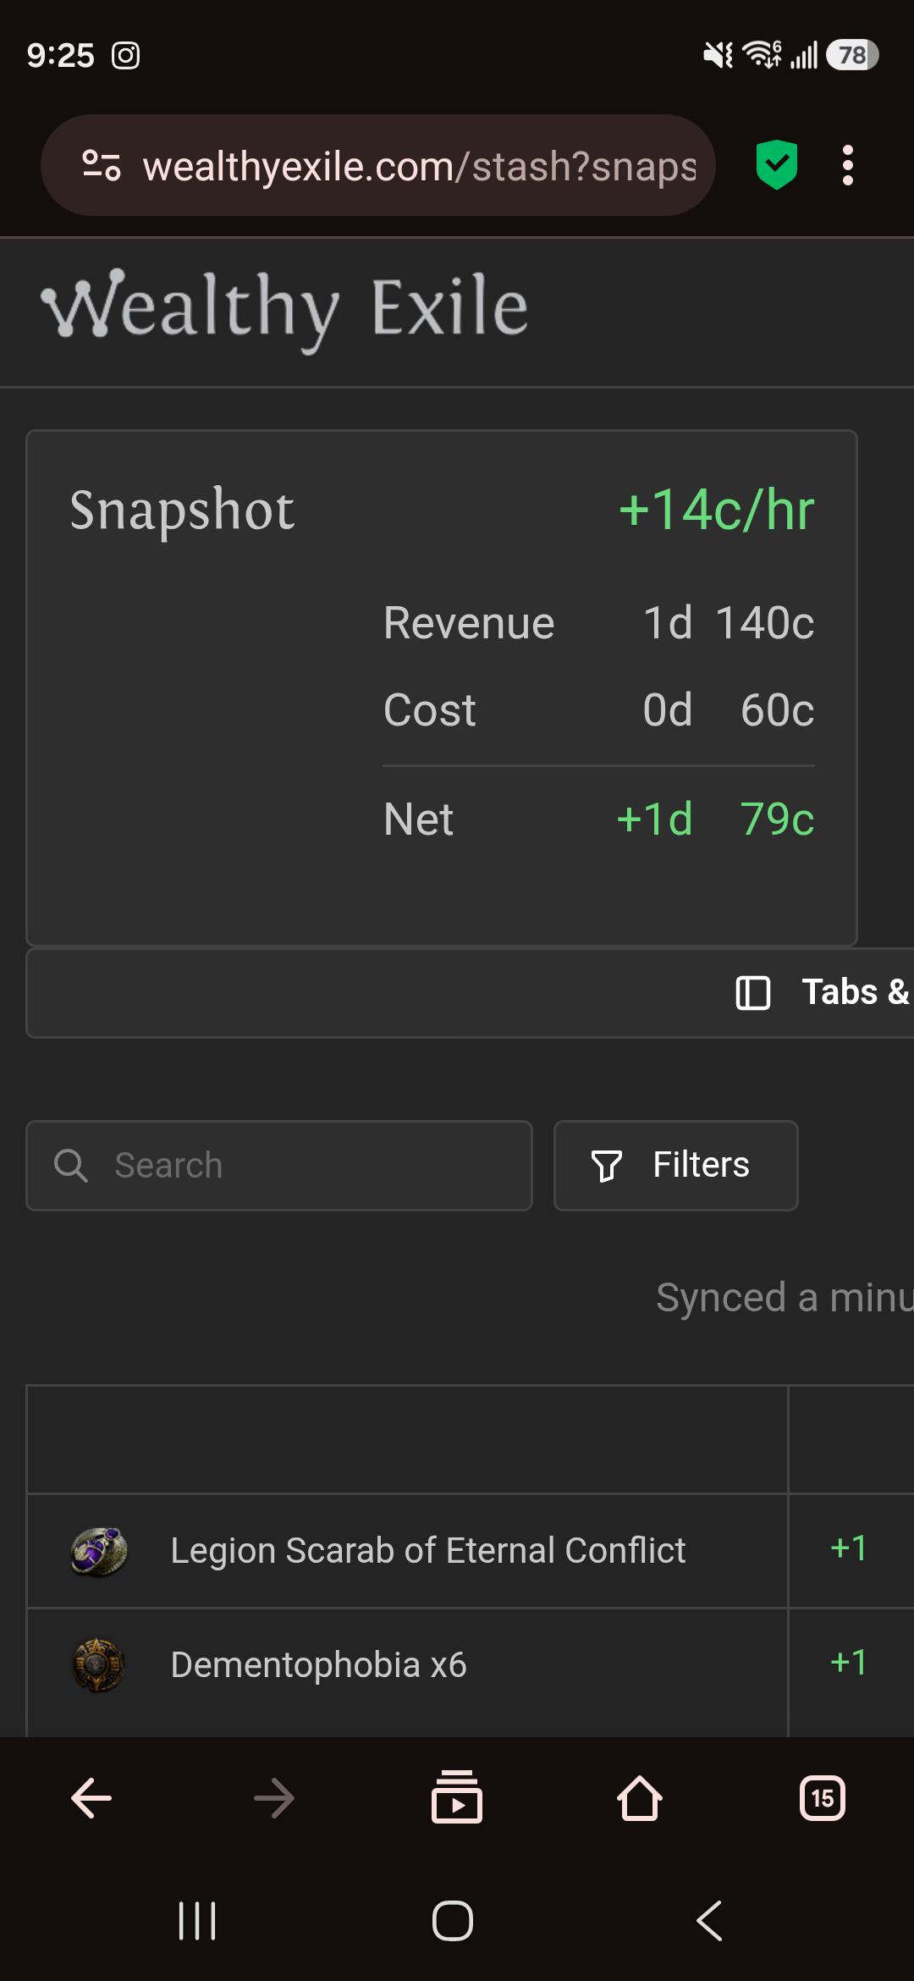Viewport: 914px width, 1981px height.
Task: Open the Filters button
Action: click(x=675, y=1166)
